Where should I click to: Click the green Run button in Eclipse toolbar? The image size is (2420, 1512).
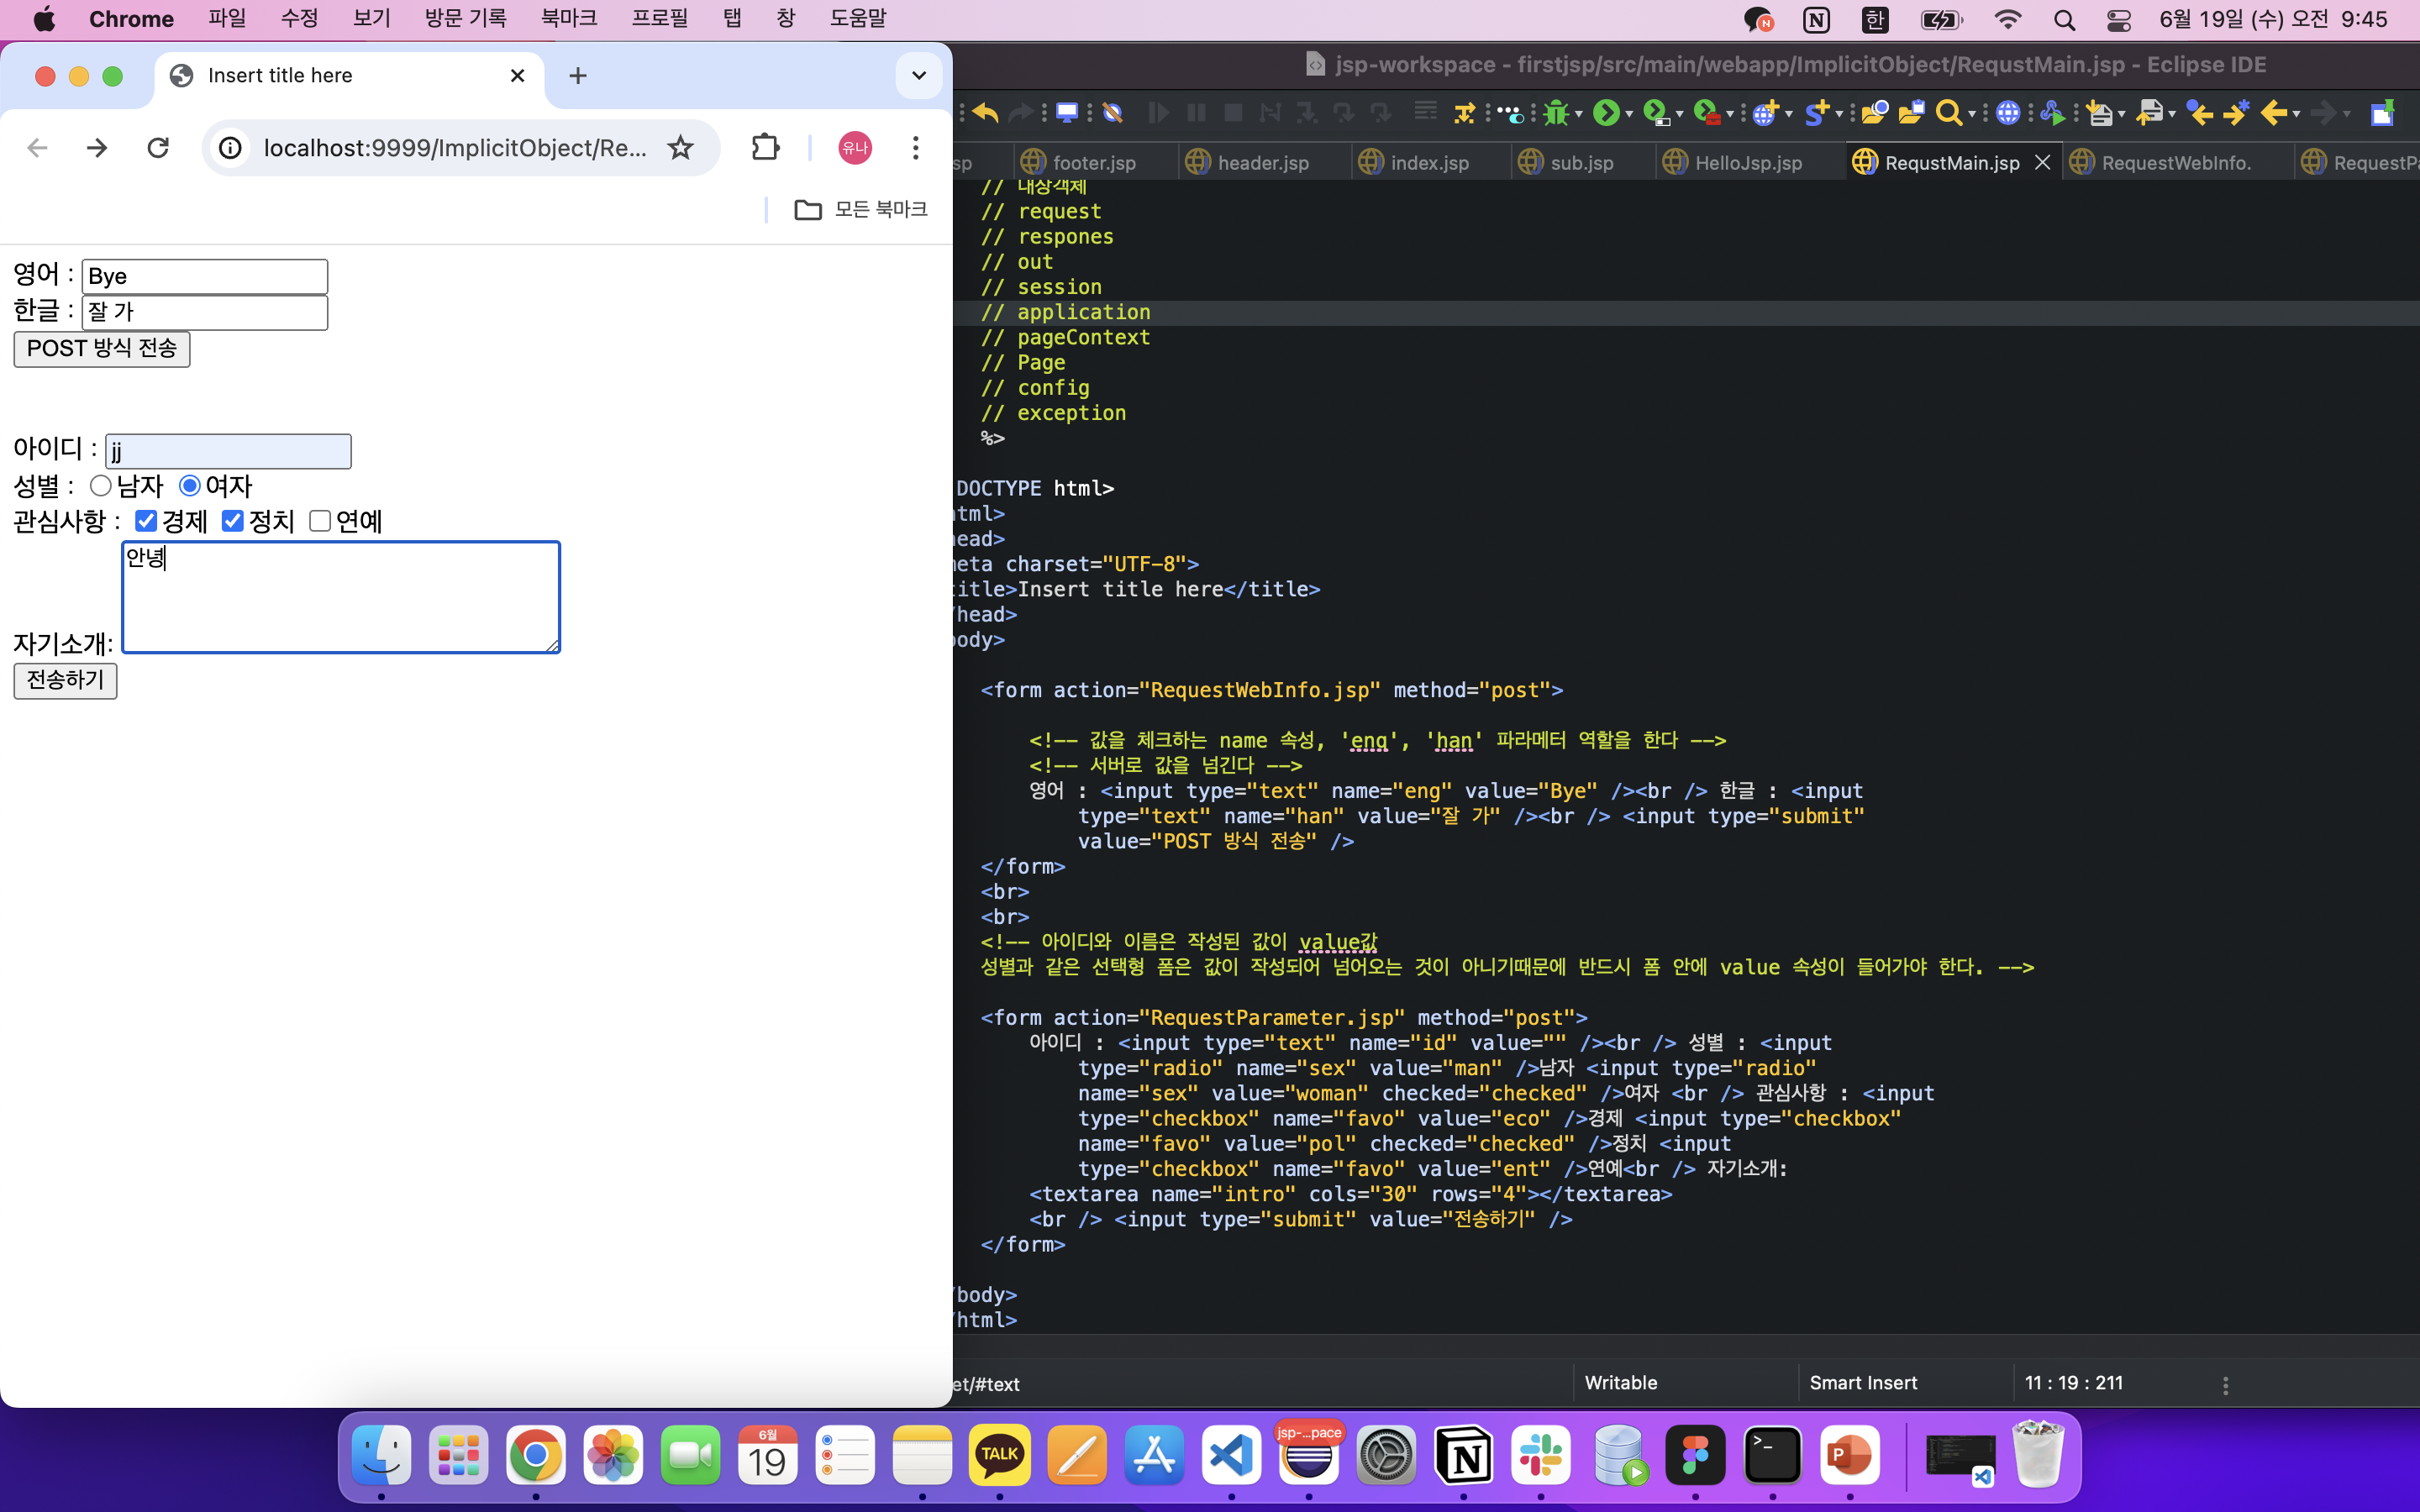(1605, 113)
